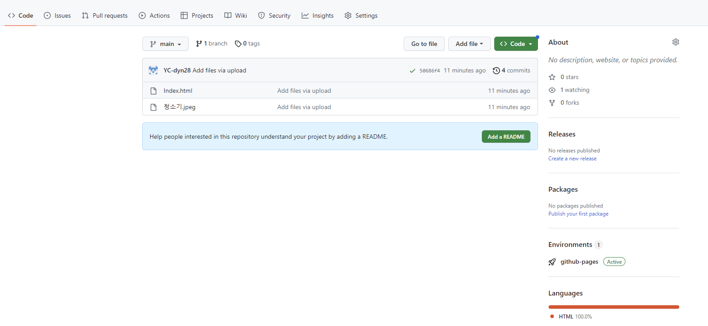Open the Index.html file

point(178,91)
